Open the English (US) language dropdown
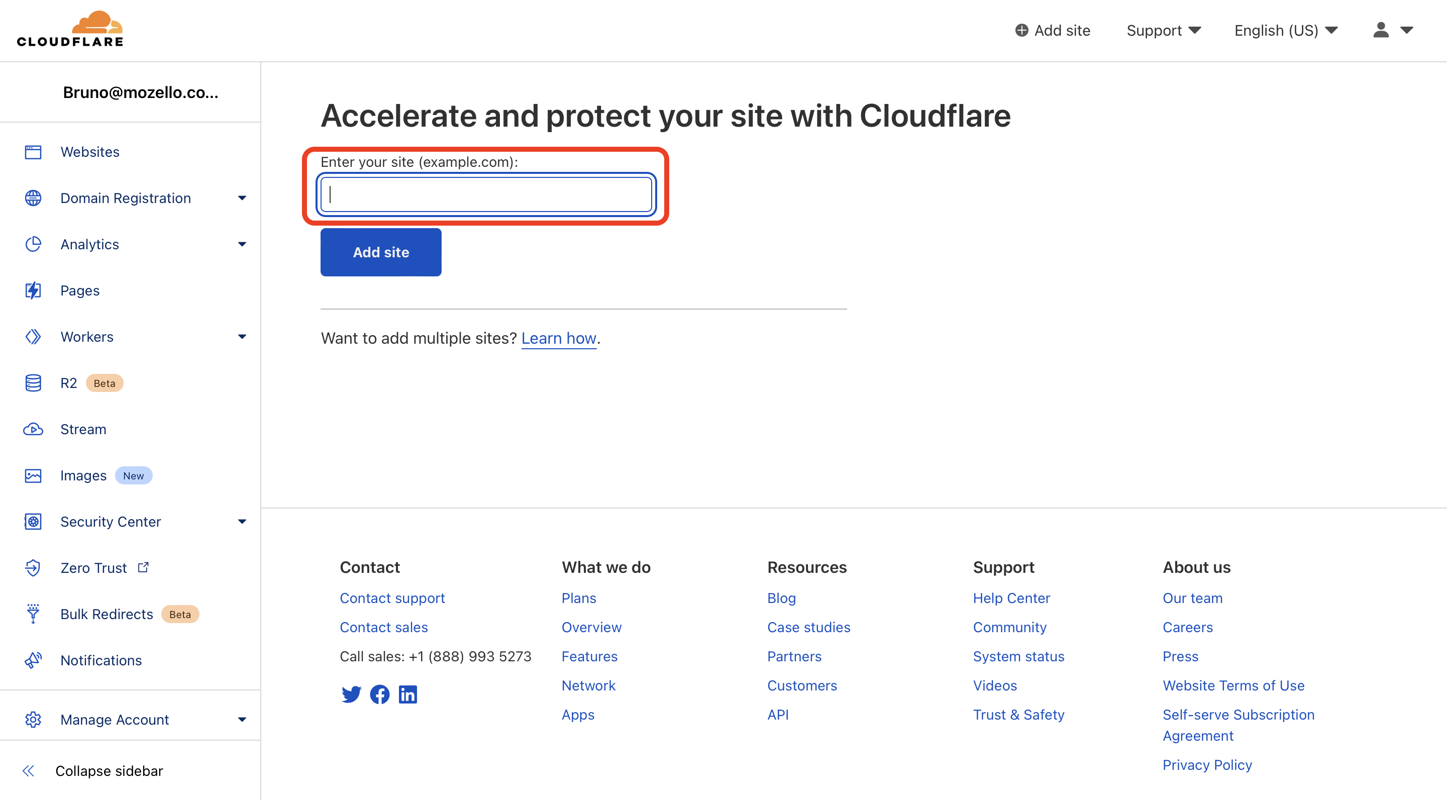Viewport: 1447px width, 800px height. tap(1286, 30)
